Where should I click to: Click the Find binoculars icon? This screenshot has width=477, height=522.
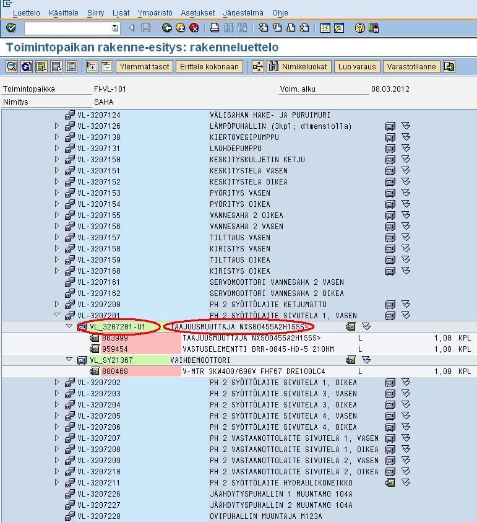(x=228, y=28)
